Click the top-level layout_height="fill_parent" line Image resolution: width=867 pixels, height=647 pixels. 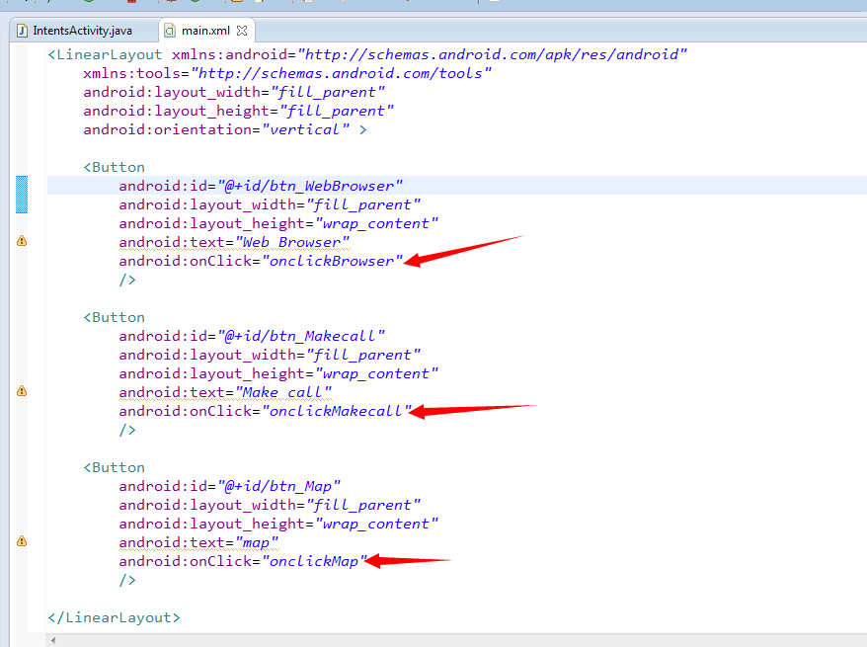pos(238,112)
